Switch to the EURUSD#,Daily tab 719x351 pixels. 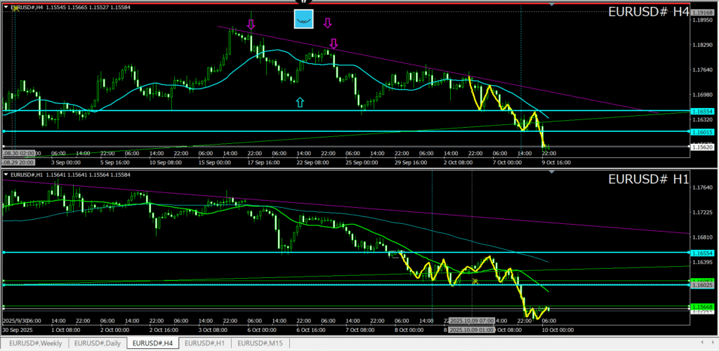point(97,343)
